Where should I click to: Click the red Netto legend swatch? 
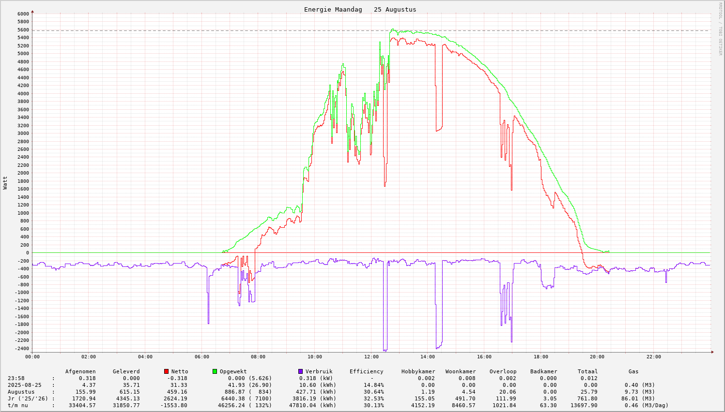[x=167, y=371]
